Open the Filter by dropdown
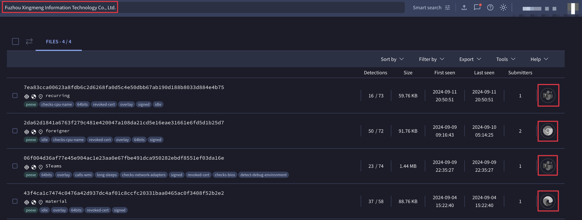This screenshot has height=220, width=582. [431, 59]
